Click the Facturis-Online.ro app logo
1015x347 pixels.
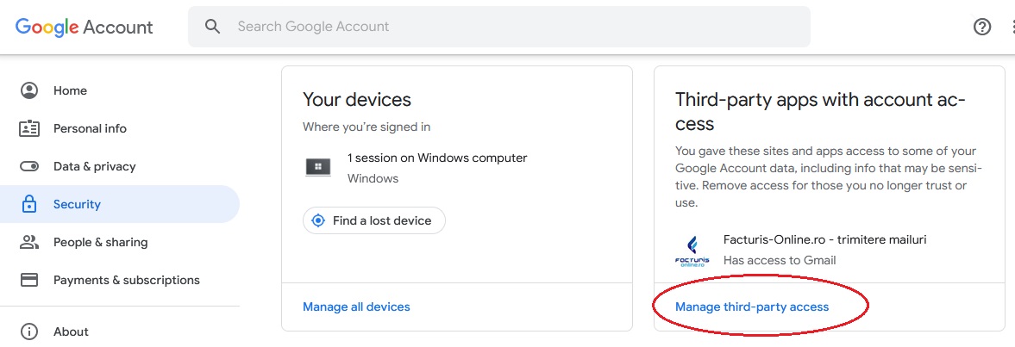point(692,251)
